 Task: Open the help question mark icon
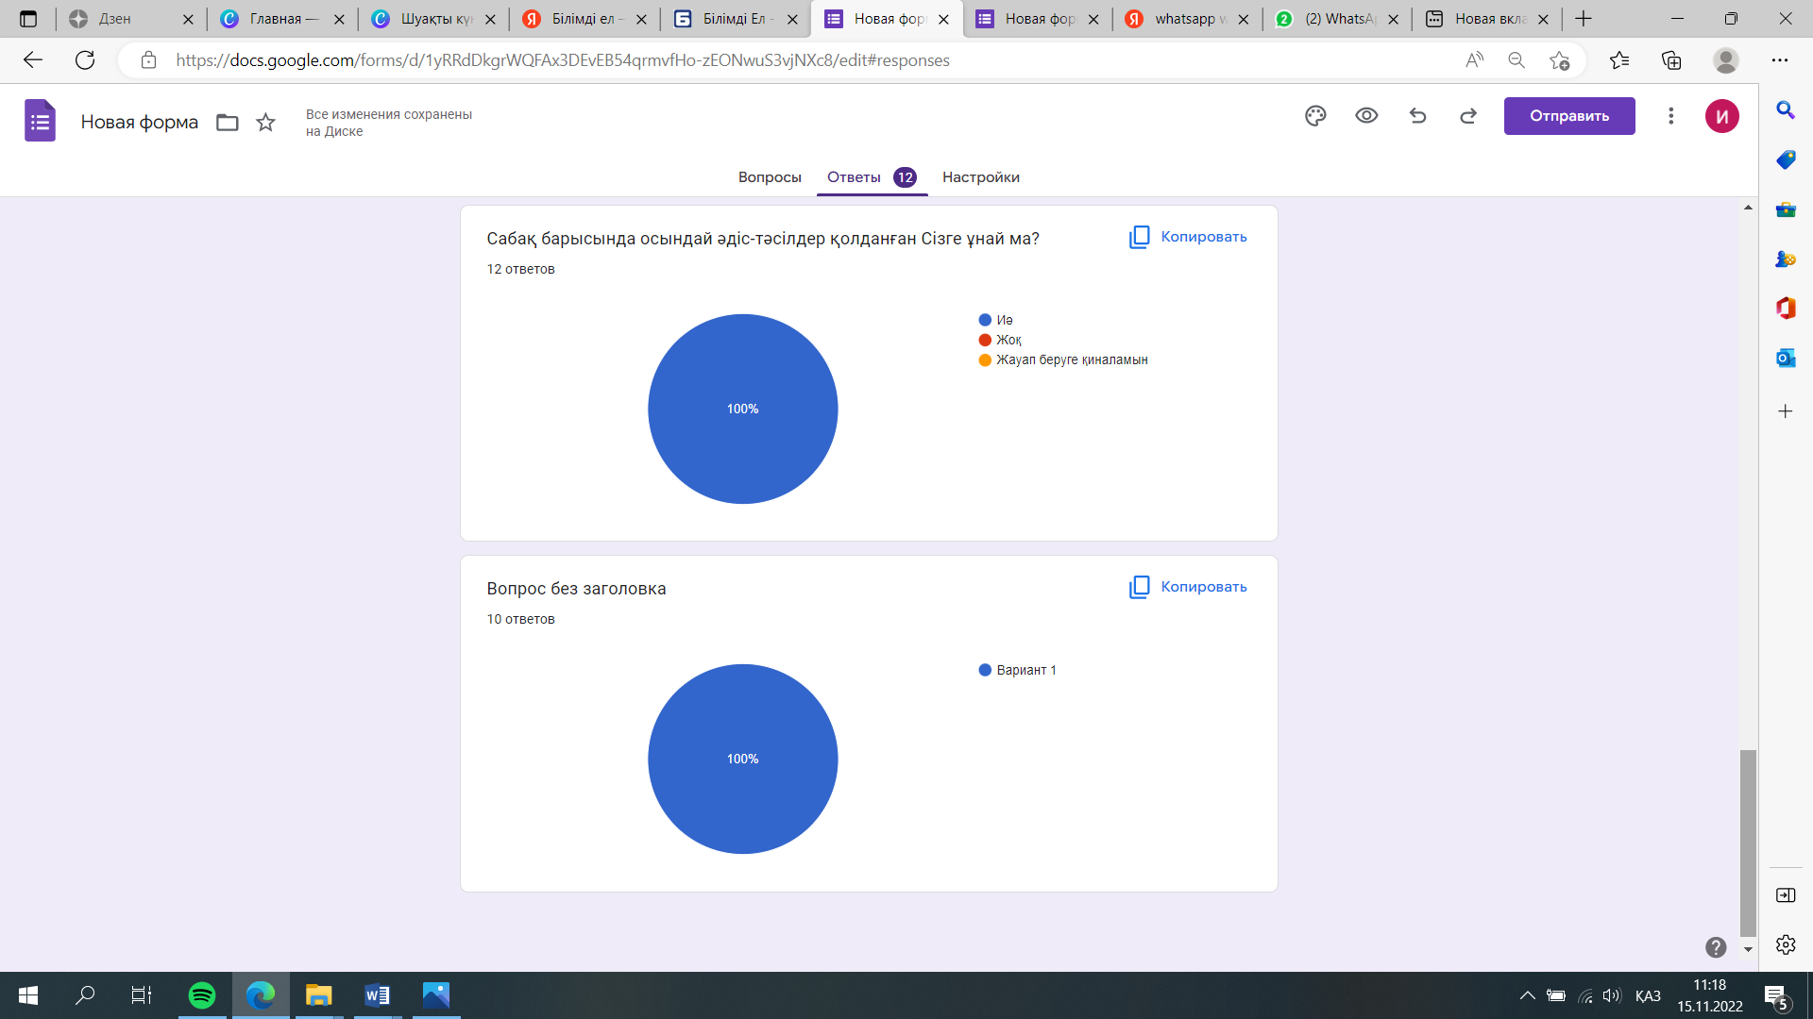point(1716,947)
